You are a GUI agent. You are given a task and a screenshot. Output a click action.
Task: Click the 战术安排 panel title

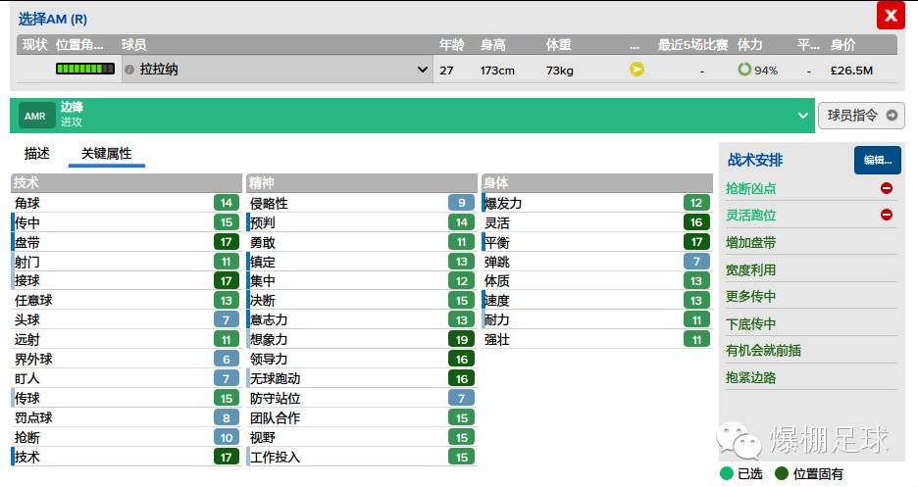pyautogui.click(x=754, y=160)
